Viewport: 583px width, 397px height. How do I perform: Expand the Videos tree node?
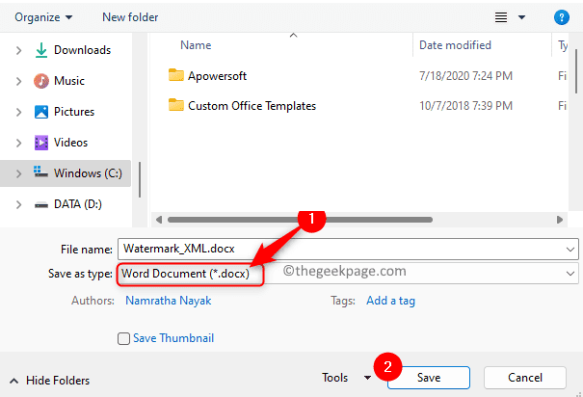18,143
